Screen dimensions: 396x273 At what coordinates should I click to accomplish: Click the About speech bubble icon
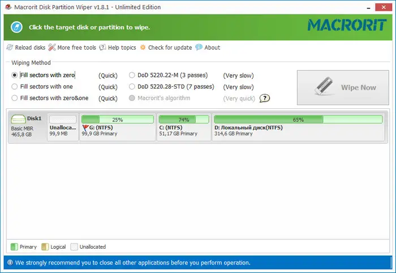(x=199, y=47)
